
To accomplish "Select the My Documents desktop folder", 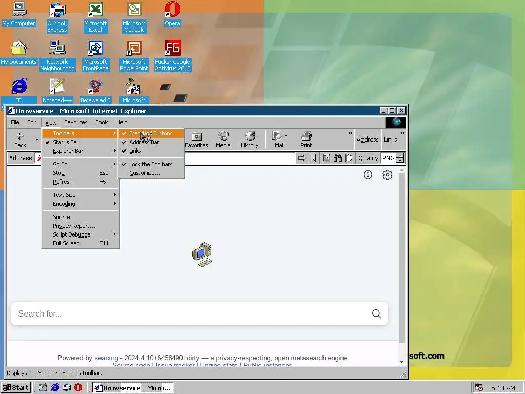I will (18, 53).
